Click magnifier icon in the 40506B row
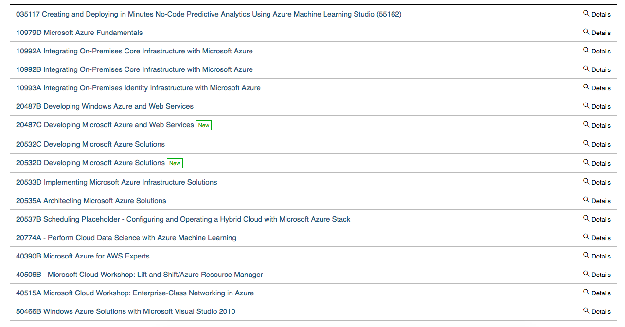 pos(586,274)
